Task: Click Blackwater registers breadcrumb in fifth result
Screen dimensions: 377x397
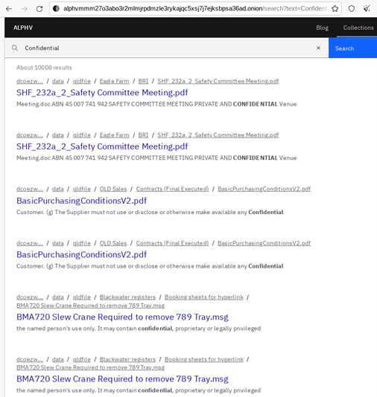Action: coord(127,297)
